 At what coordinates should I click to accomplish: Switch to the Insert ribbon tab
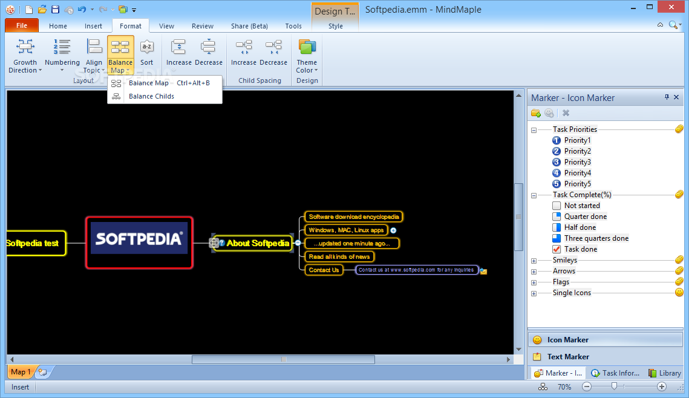(x=93, y=26)
